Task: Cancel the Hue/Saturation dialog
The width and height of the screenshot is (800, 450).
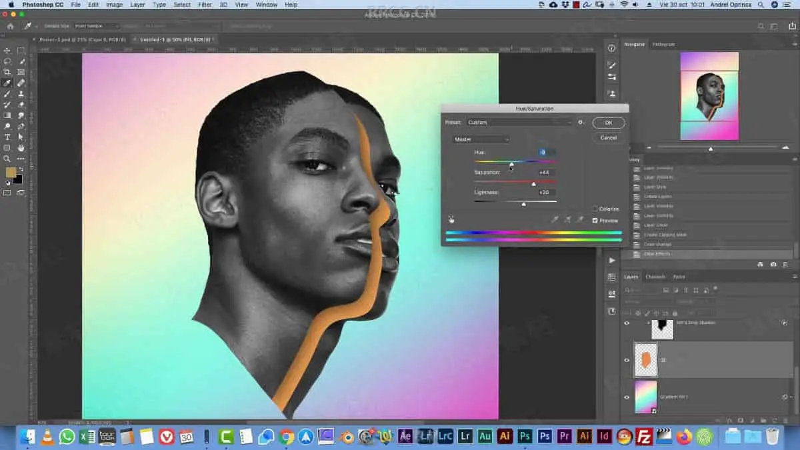Action: coord(608,138)
